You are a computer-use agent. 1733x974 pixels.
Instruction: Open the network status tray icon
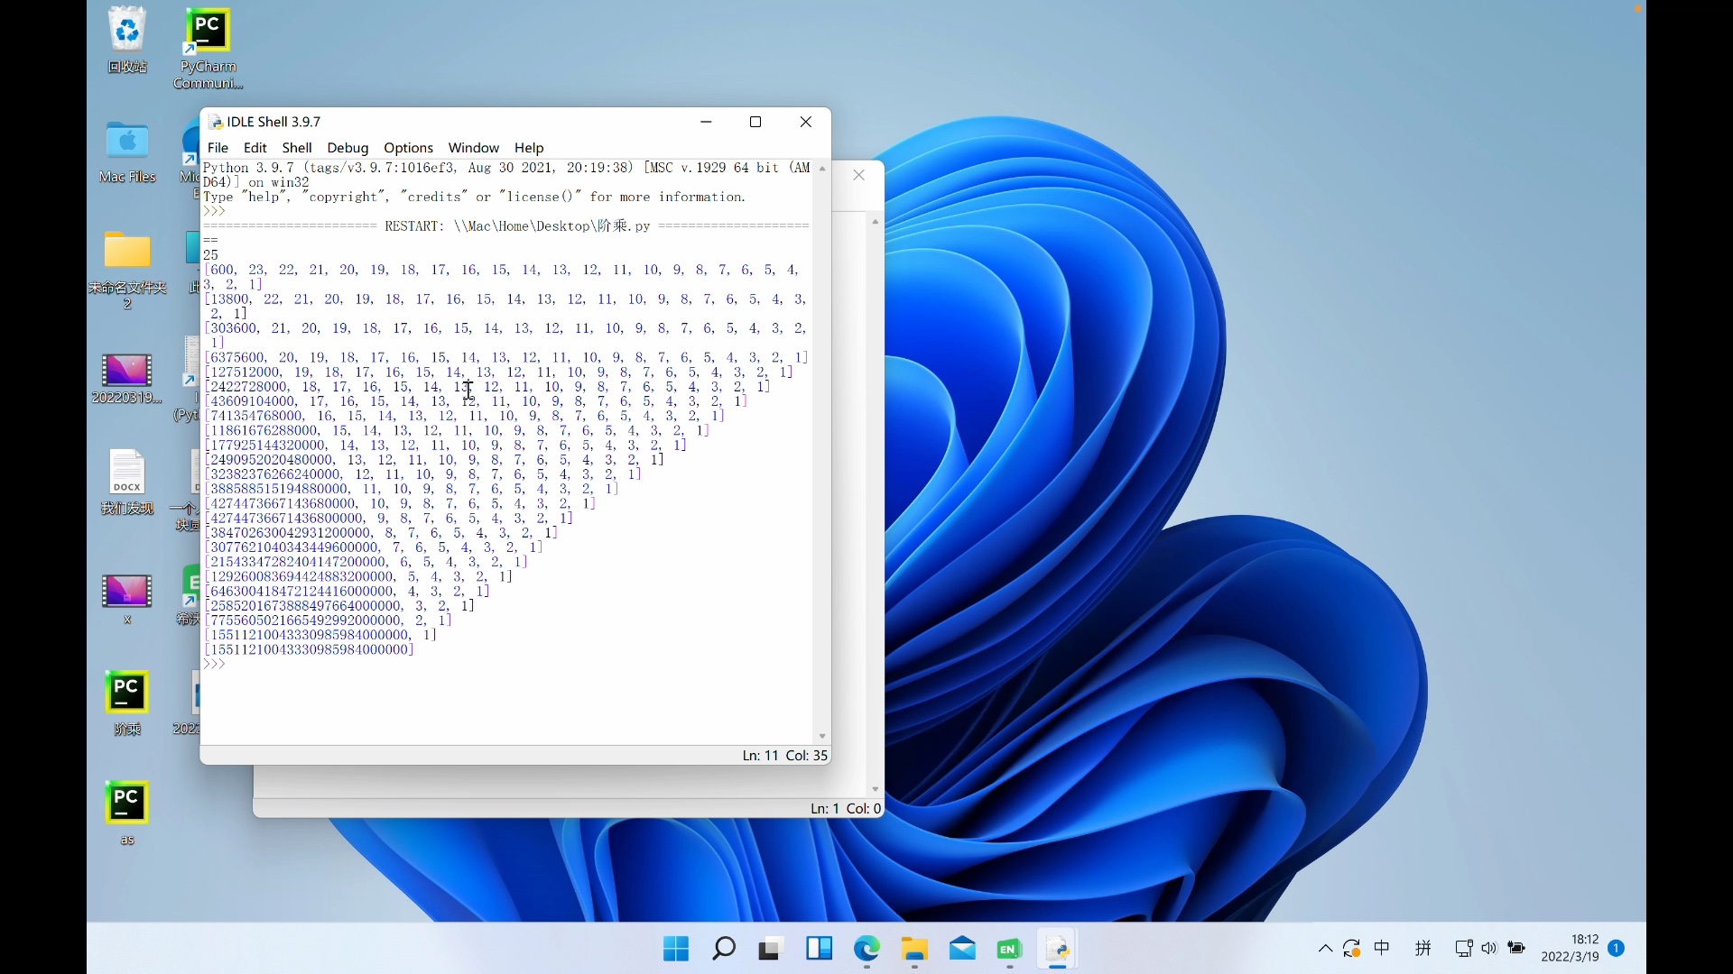(1463, 948)
